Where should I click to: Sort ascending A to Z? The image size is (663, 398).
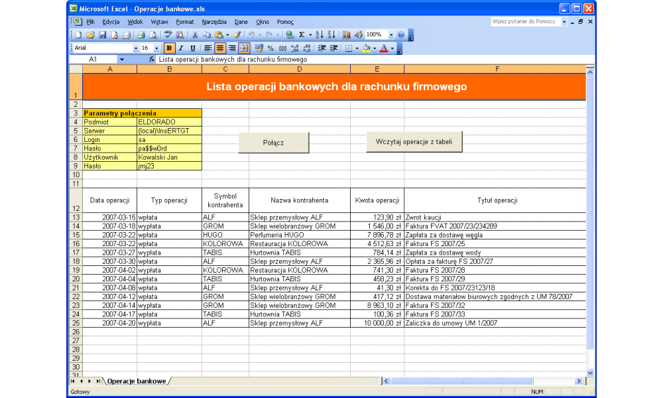coord(320,35)
